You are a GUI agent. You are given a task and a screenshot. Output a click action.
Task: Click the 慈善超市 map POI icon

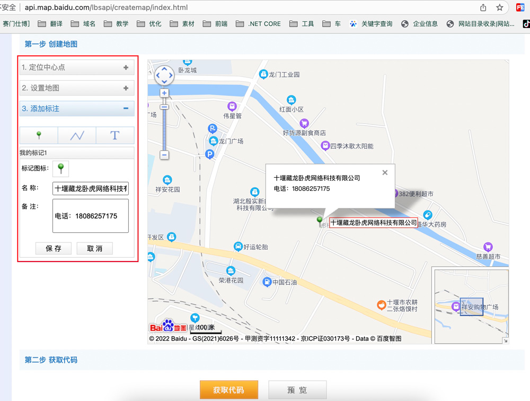coord(488,247)
